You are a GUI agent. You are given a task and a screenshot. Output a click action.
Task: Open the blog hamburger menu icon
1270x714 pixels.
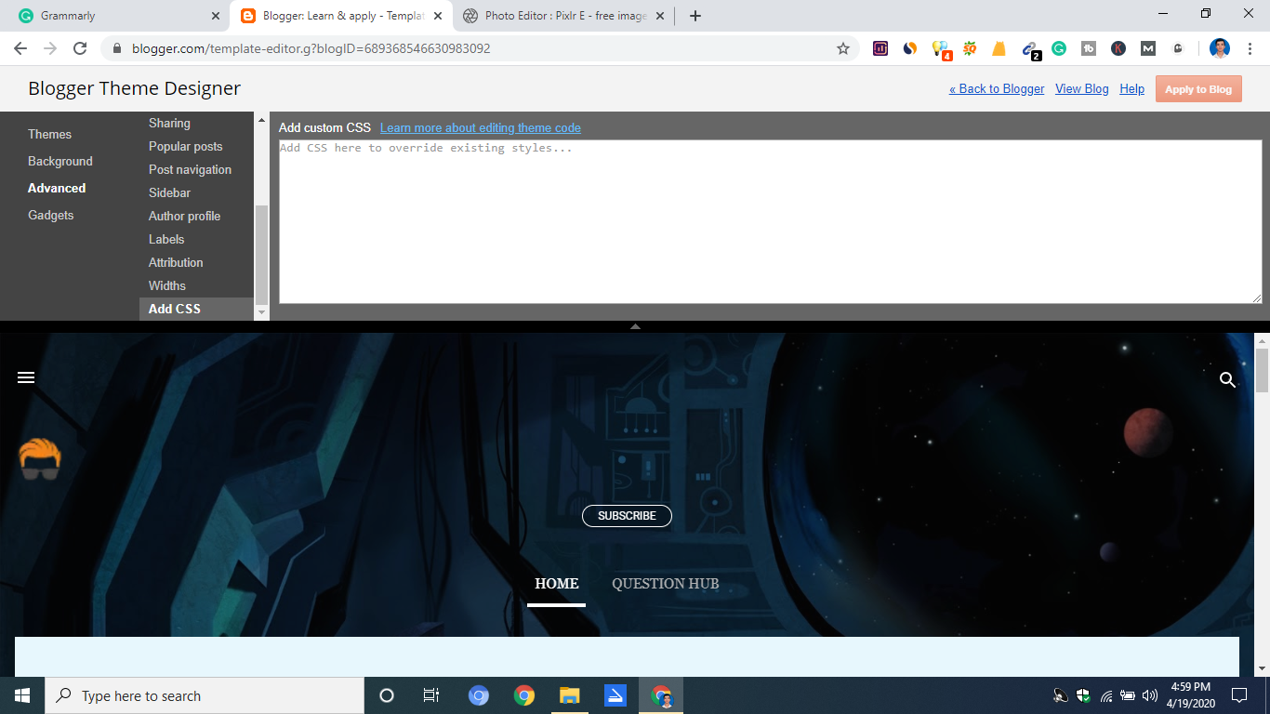point(26,377)
